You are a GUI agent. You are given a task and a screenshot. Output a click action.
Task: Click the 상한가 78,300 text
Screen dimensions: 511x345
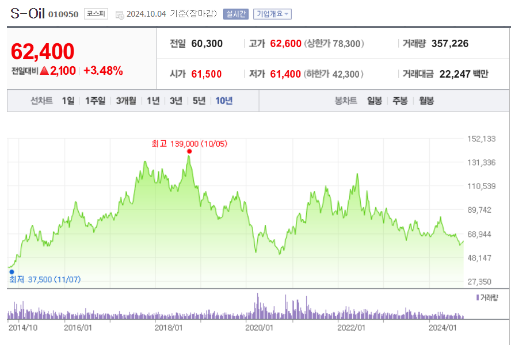[334, 44]
